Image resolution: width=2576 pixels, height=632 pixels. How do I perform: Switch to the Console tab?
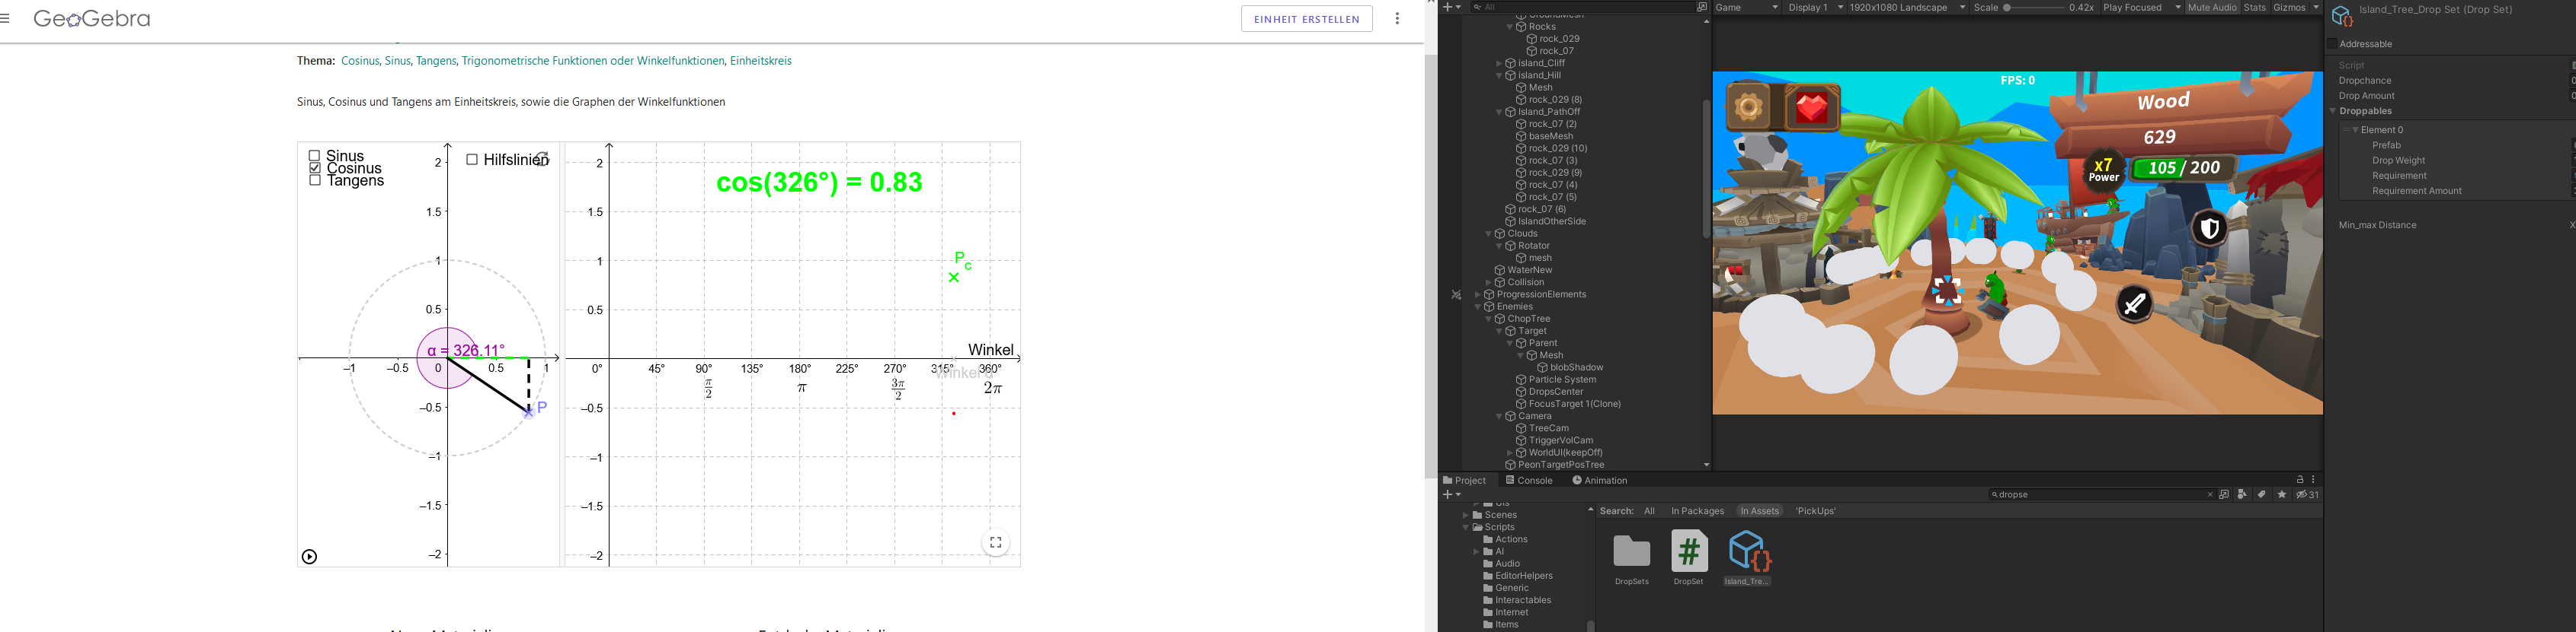coord(1529,480)
